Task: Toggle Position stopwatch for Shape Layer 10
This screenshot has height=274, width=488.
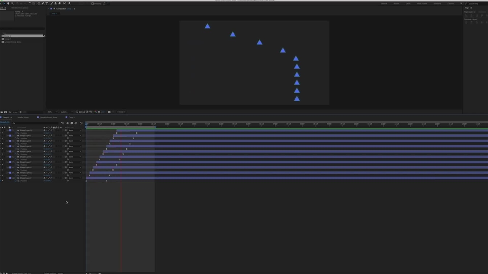Action: (x=16, y=133)
